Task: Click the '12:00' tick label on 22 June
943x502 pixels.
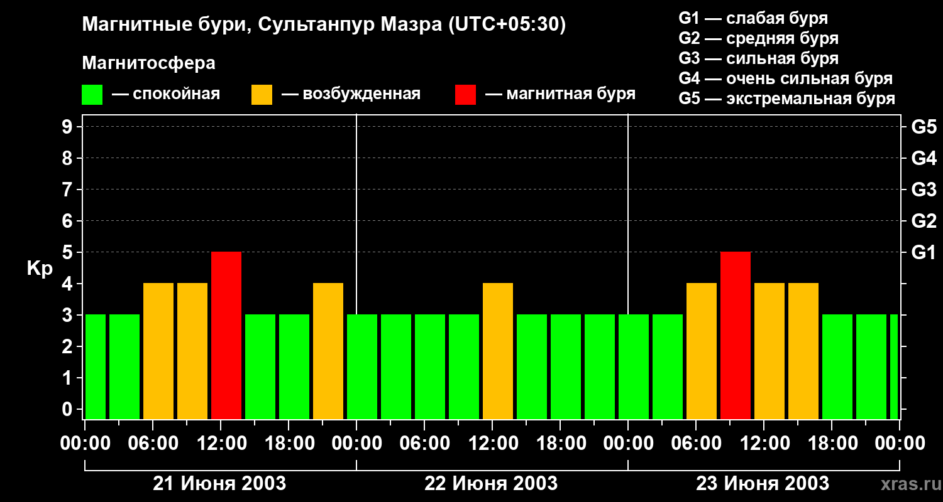Action: point(493,444)
